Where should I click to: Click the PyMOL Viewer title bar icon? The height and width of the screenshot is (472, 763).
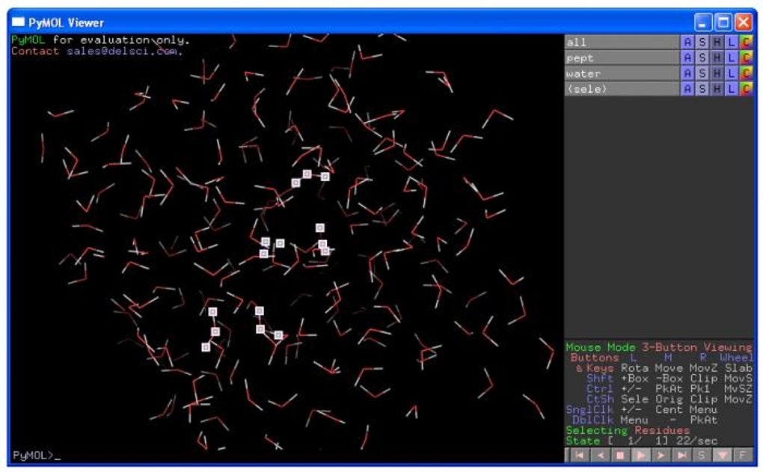[x=18, y=22]
